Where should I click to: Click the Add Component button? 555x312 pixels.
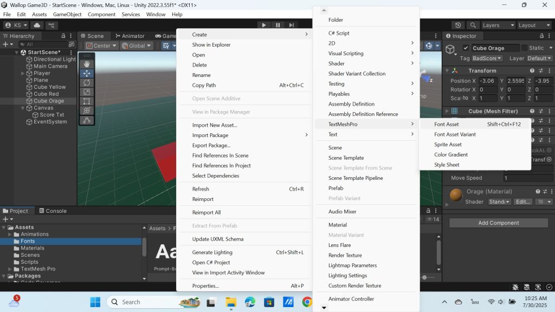pos(499,223)
